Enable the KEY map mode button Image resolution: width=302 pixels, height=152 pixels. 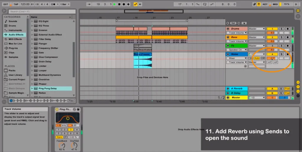pyautogui.click(x=265, y=4)
